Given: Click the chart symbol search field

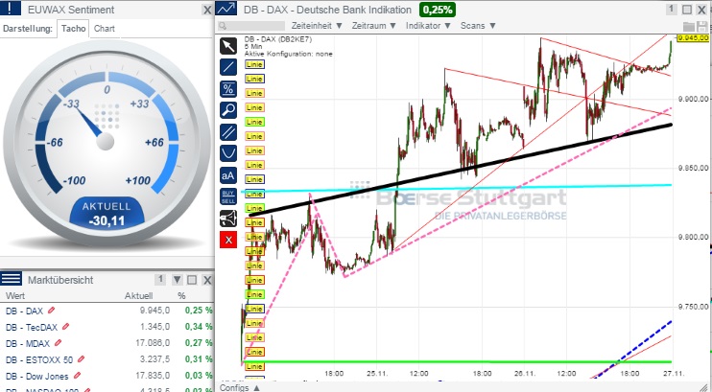Looking at the screenshot, I should (251, 26).
